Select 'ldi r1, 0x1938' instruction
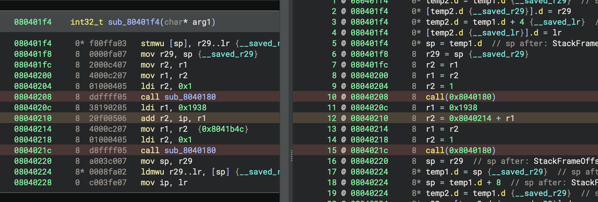Screen dimensions: 598x202 click(x=174, y=108)
